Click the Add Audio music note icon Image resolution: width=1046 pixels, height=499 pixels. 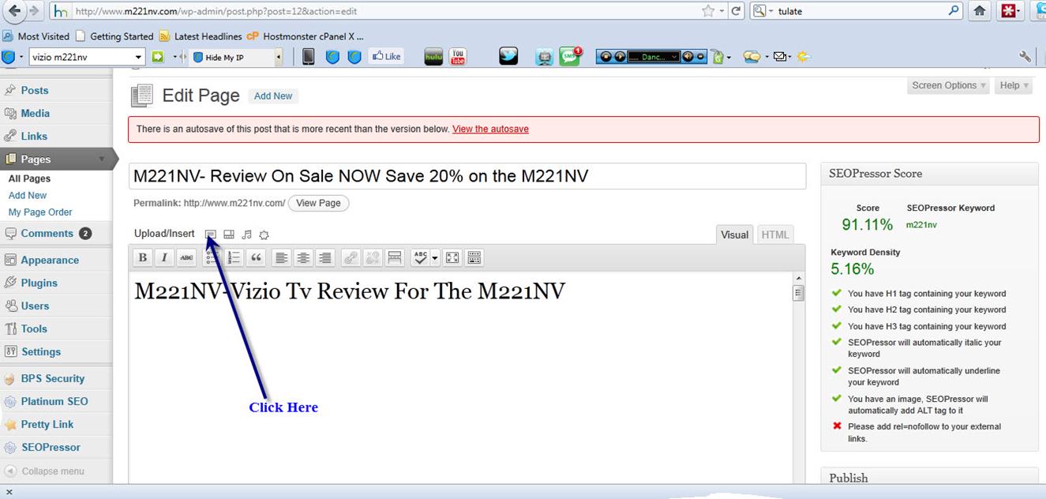coord(247,234)
